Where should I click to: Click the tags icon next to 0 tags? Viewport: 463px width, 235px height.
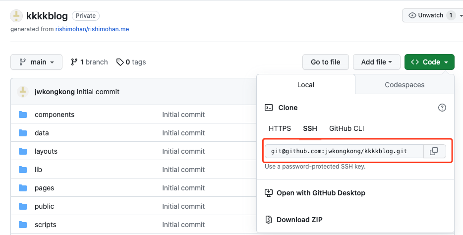(120, 62)
